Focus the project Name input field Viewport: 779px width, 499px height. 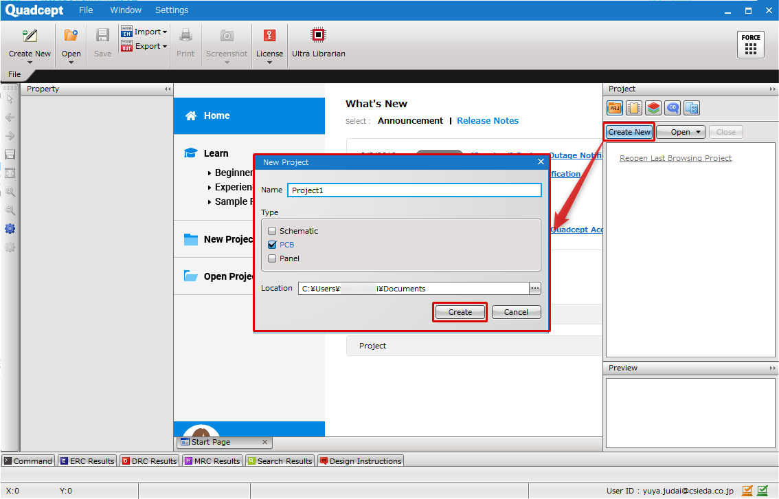414,190
